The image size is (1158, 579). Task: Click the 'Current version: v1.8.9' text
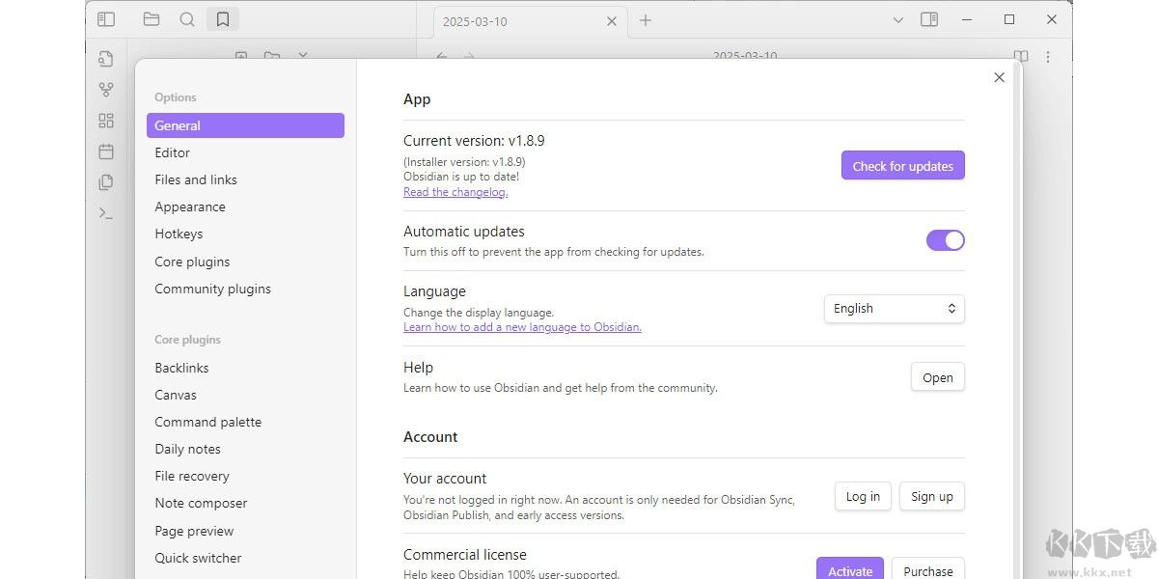click(474, 141)
